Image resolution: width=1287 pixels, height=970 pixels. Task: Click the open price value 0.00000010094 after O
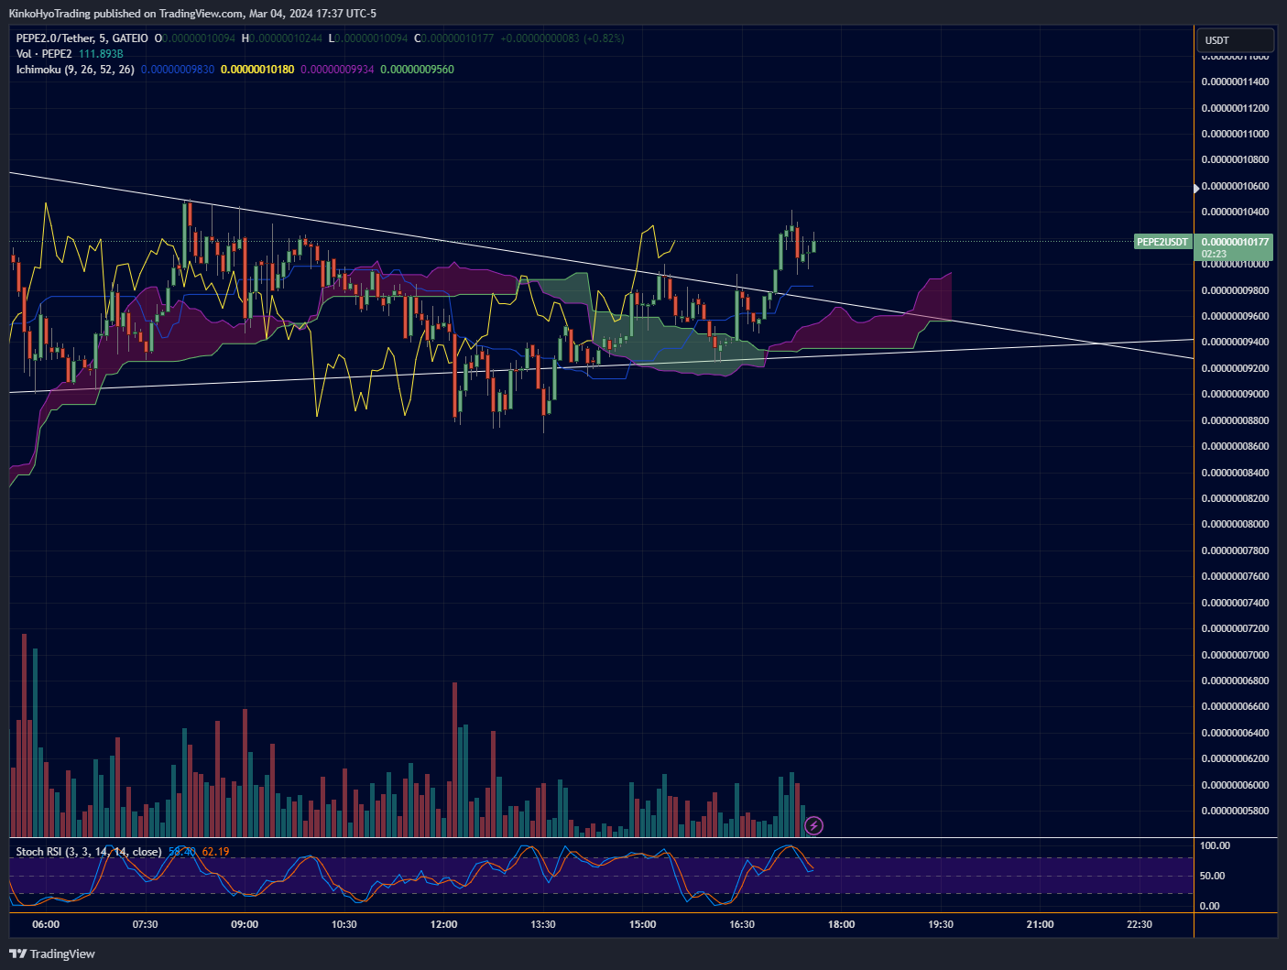(199, 38)
